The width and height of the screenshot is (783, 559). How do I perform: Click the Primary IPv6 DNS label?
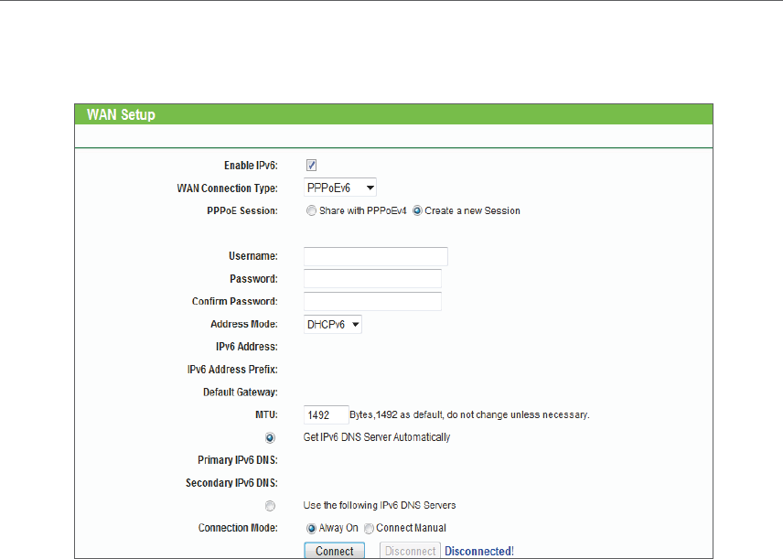[238, 460]
